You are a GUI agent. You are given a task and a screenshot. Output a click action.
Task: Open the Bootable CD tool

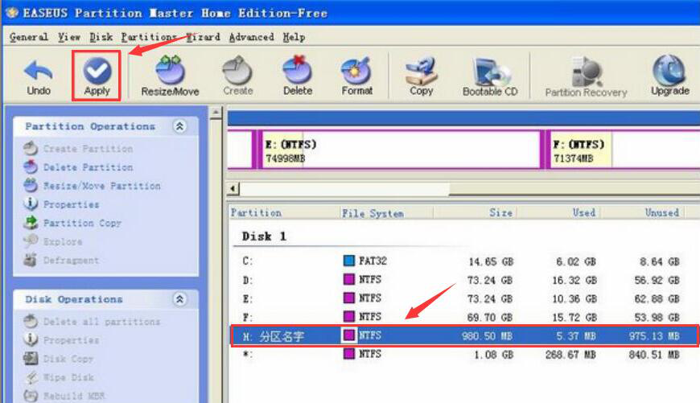[490, 77]
